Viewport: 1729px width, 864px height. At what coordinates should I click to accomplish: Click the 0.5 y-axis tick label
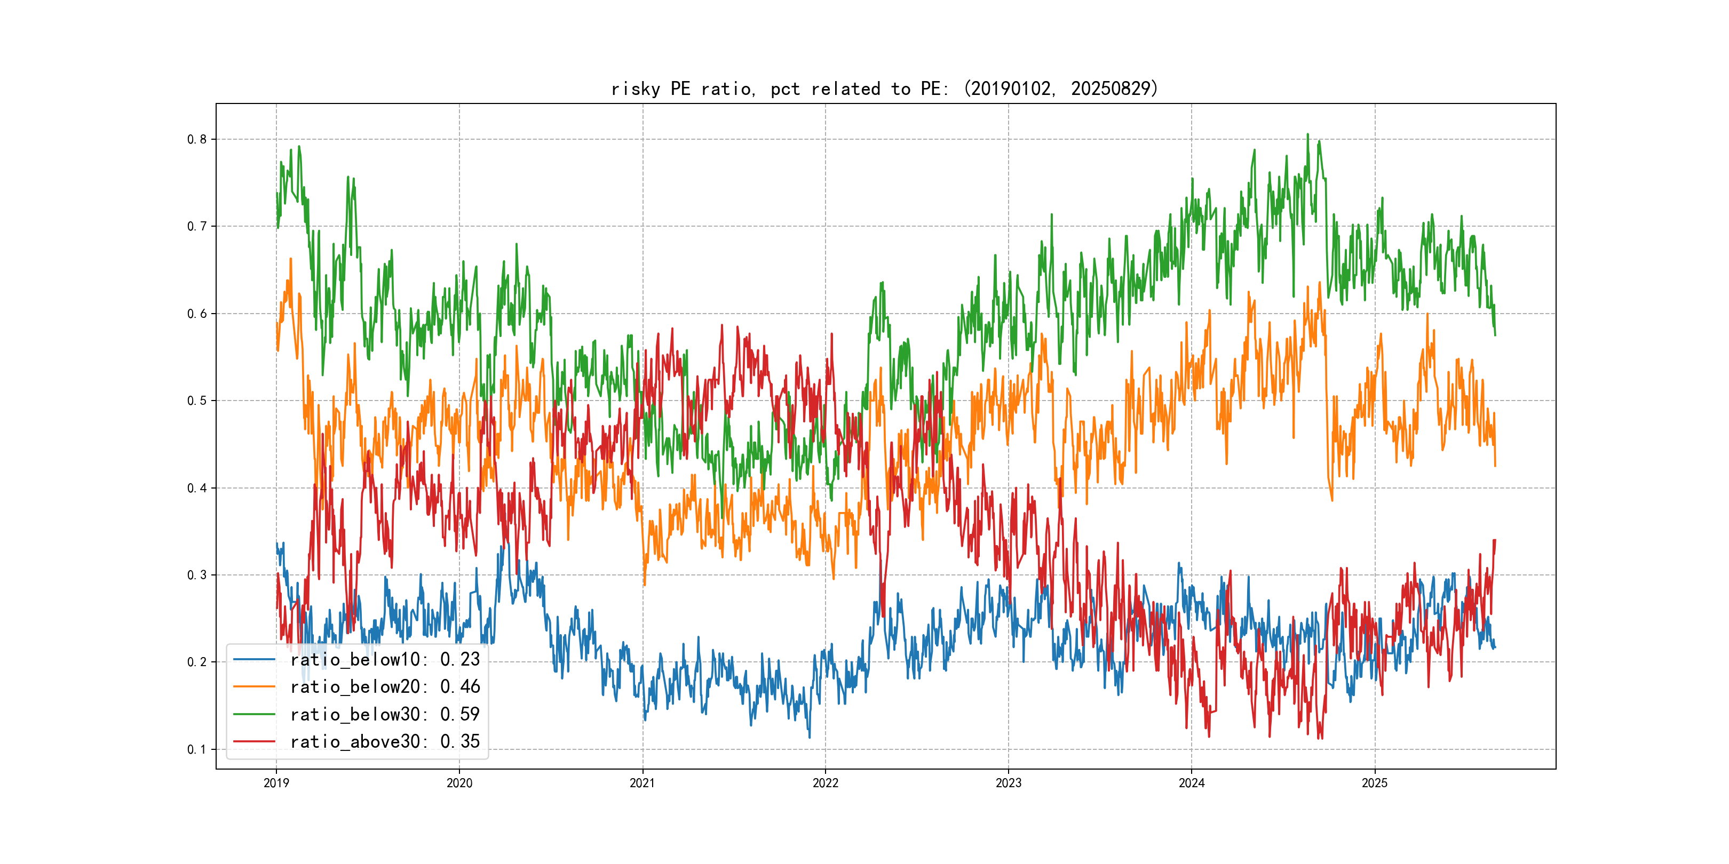click(x=197, y=401)
